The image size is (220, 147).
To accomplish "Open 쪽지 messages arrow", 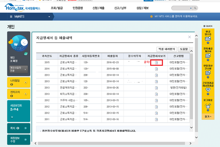I will tap(25, 128).
